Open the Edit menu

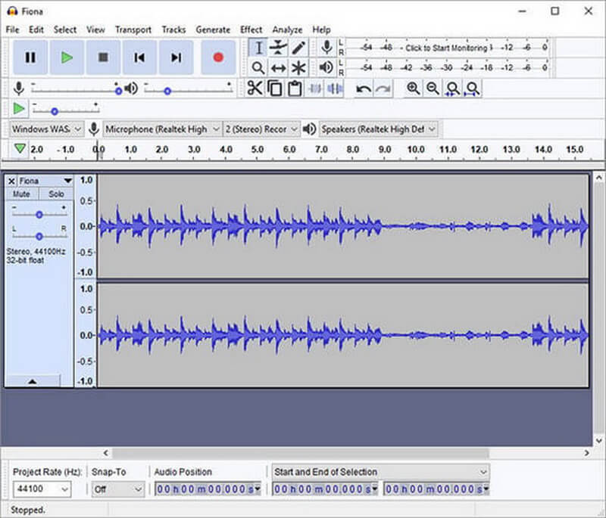pos(36,29)
